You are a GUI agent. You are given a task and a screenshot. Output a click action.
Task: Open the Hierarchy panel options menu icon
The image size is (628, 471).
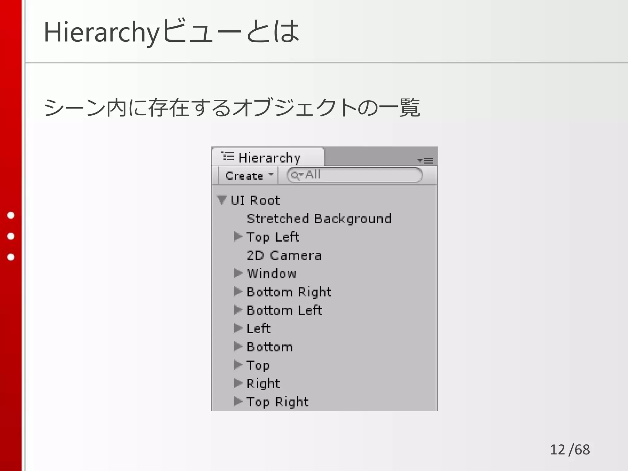coord(425,160)
